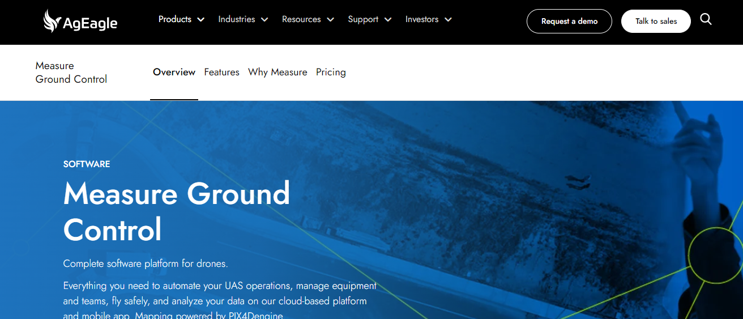743x319 pixels.
Task: Expand the Resources dropdown chevron
Action: coord(330,20)
